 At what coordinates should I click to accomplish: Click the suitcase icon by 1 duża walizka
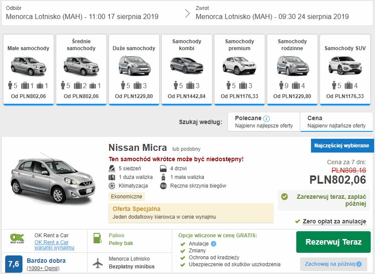click(112, 177)
